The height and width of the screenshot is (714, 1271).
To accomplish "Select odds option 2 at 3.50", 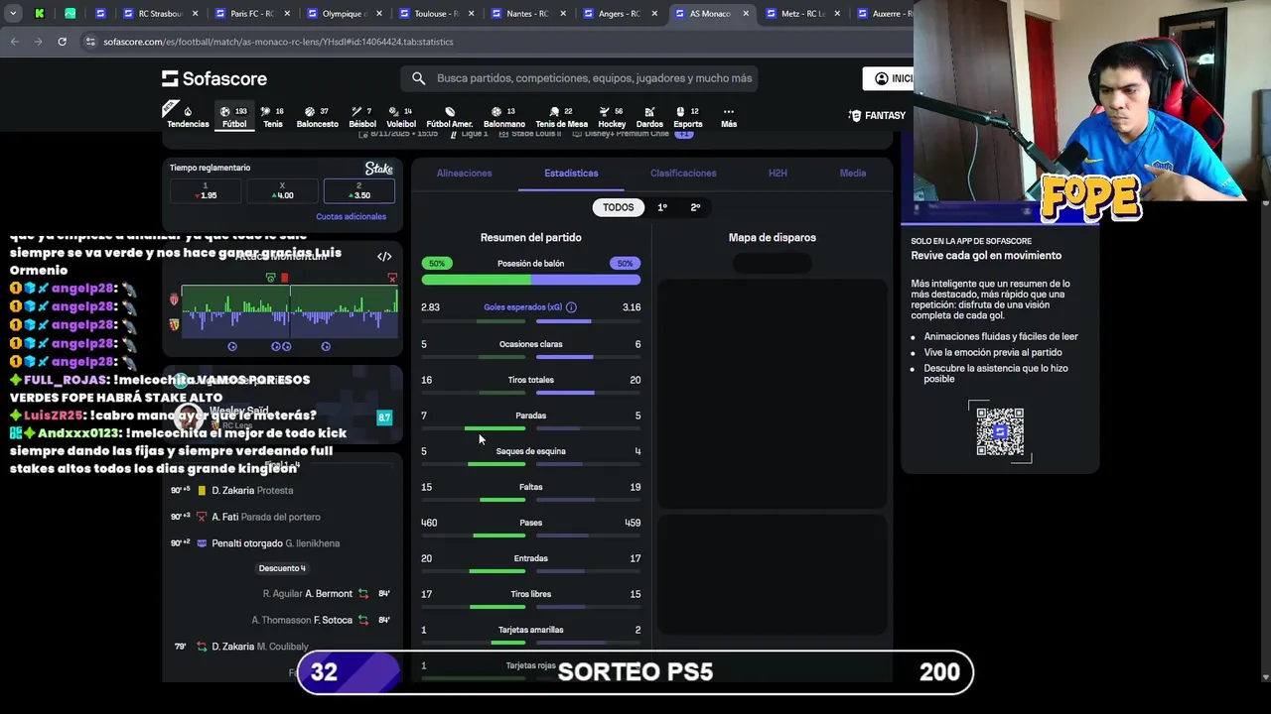I will click(x=358, y=191).
